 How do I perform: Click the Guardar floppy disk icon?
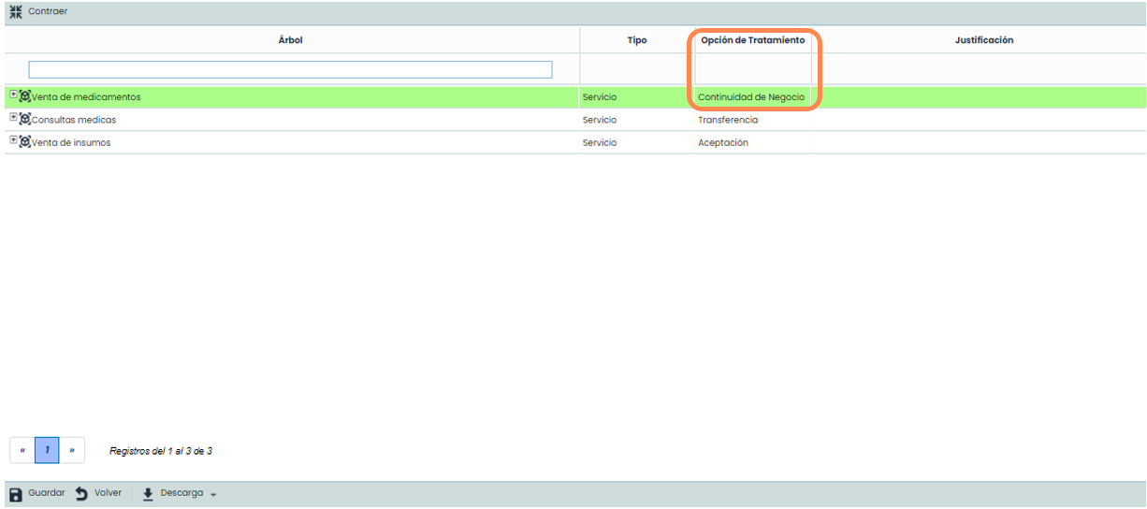pos(16,494)
